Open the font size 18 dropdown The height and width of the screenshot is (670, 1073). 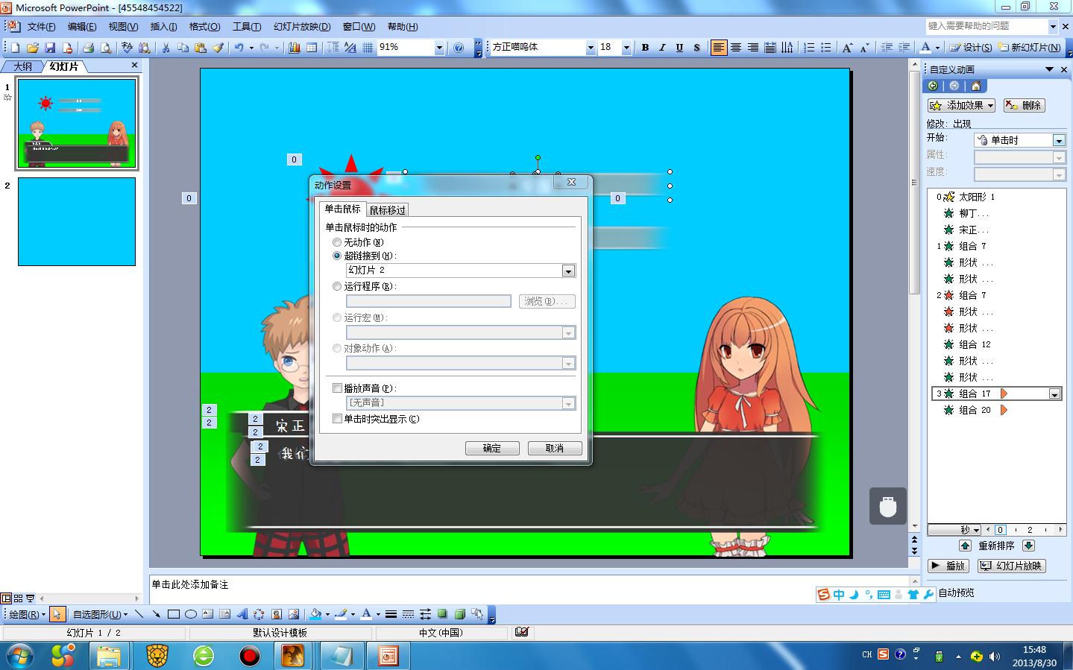pos(626,48)
